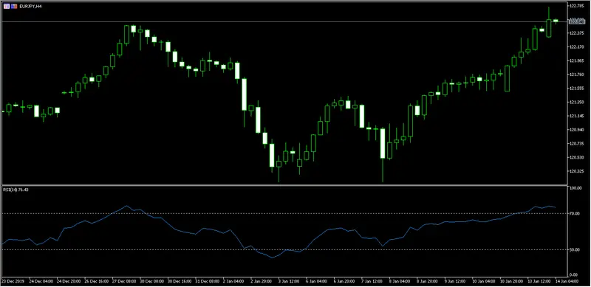Click the RSI 70.00 overbought level label
Screen dimensions: 591x287
click(575, 213)
